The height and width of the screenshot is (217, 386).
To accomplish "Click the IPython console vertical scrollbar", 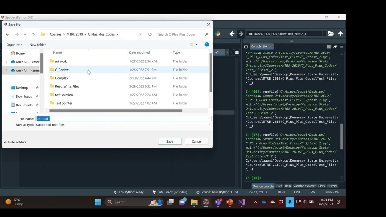I will pos(342,136).
